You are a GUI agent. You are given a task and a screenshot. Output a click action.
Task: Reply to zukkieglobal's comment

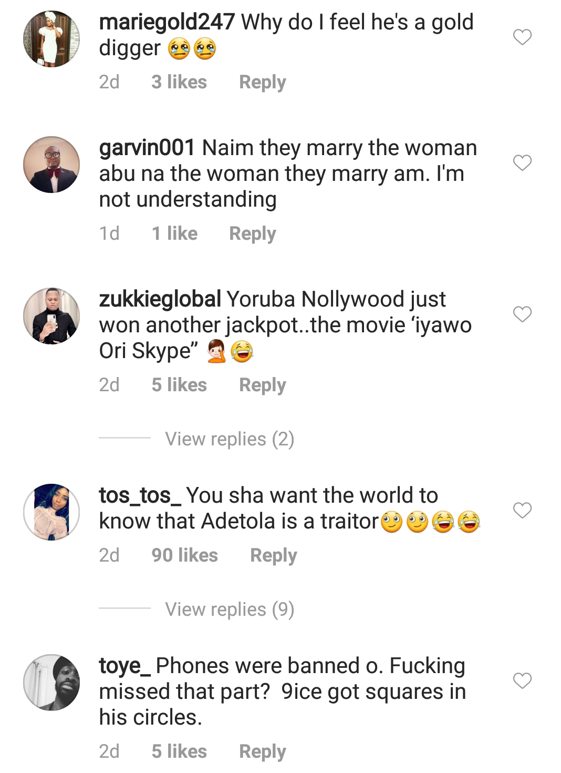pos(262,385)
